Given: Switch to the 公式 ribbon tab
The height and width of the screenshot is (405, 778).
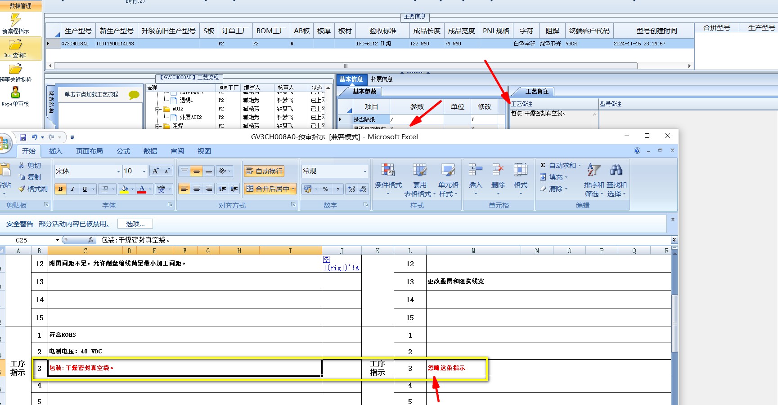Looking at the screenshot, I should [123, 151].
